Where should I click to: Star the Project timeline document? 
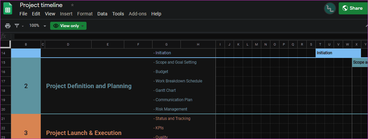coord(72,5)
